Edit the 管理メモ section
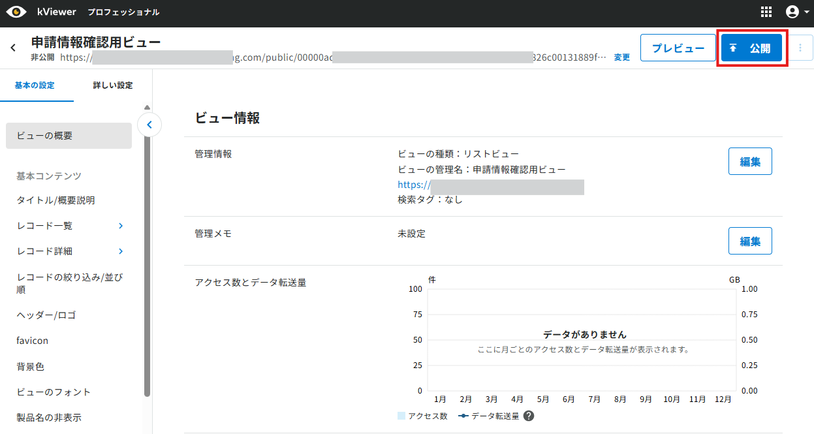 click(x=750, y=241)
